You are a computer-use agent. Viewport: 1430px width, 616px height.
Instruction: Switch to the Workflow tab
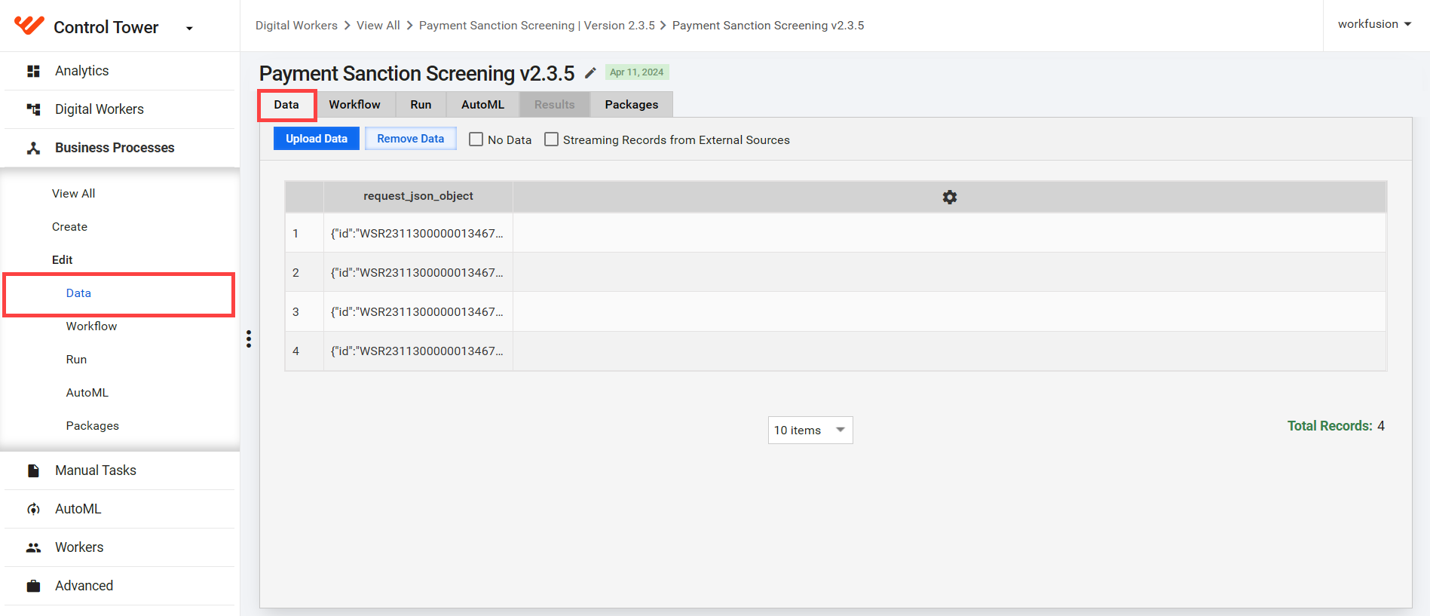[x=354, y=105]
